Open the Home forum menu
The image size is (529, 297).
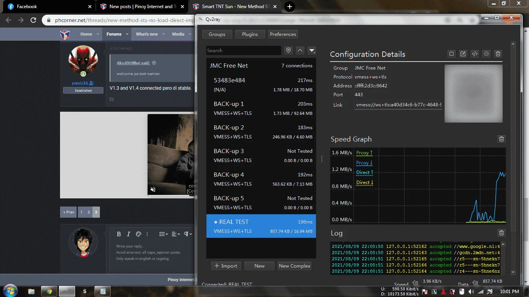pyautogui.click(x=86, y=34)
